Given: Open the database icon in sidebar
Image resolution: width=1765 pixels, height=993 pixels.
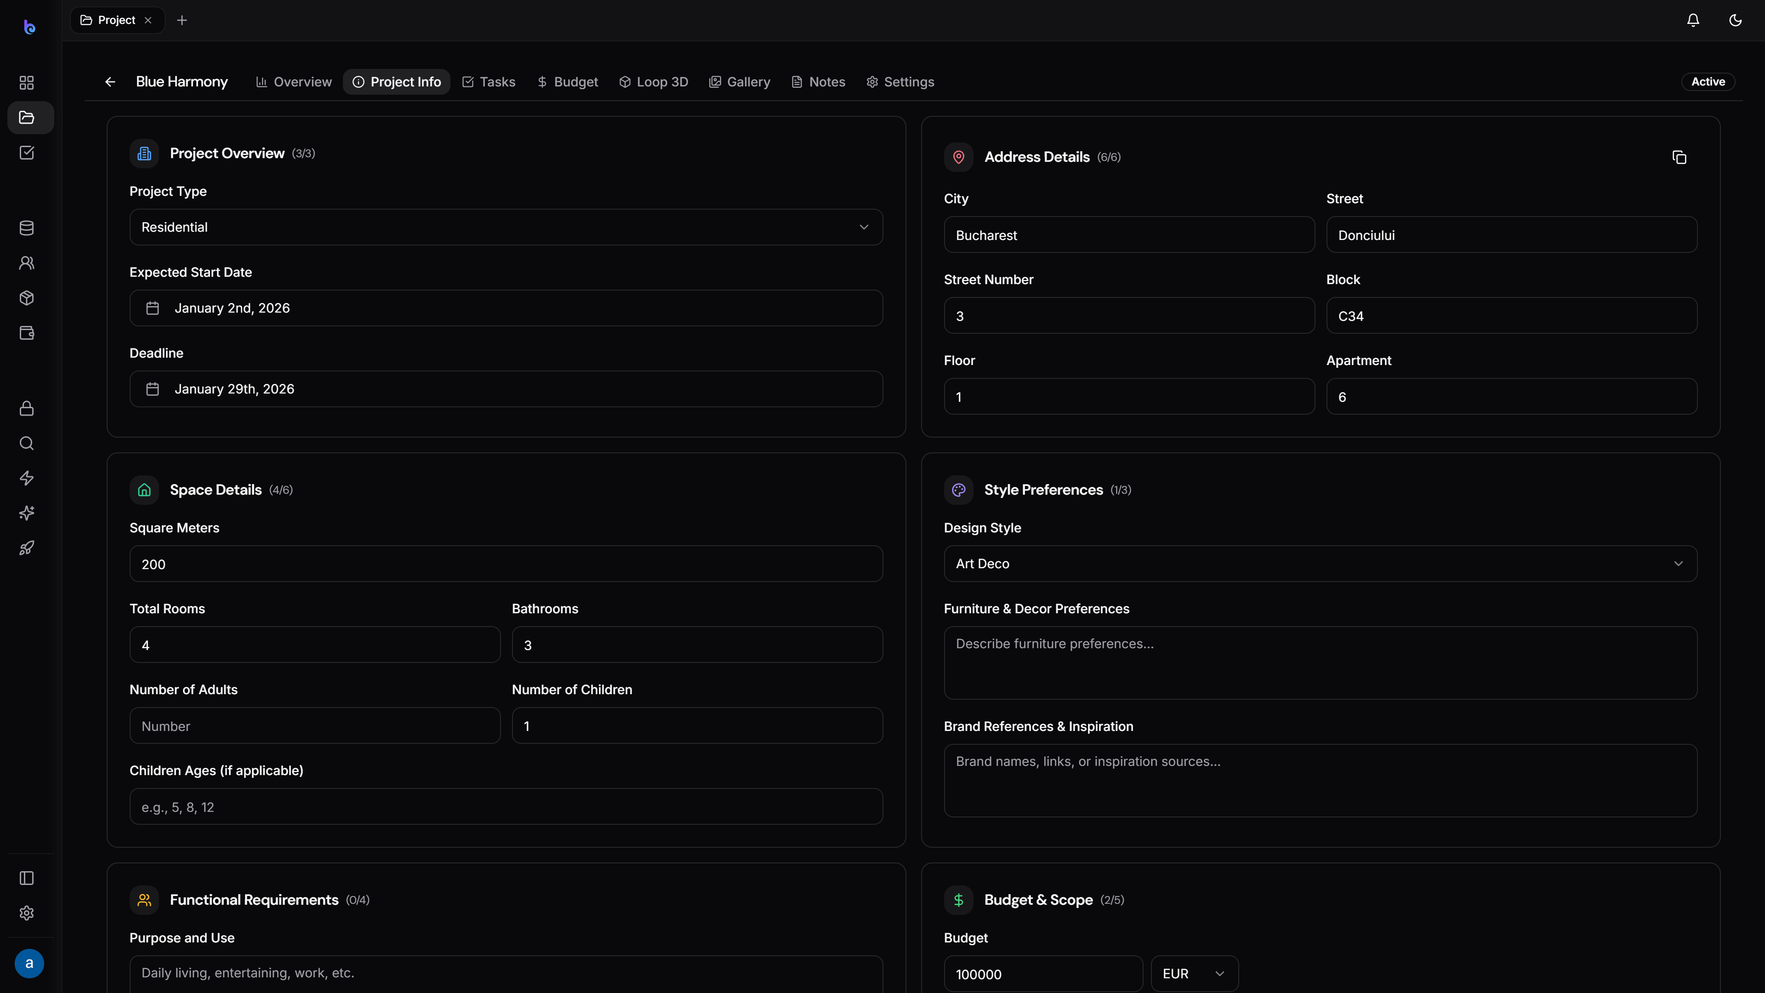Looking at the screenshot, I should 27,228.
